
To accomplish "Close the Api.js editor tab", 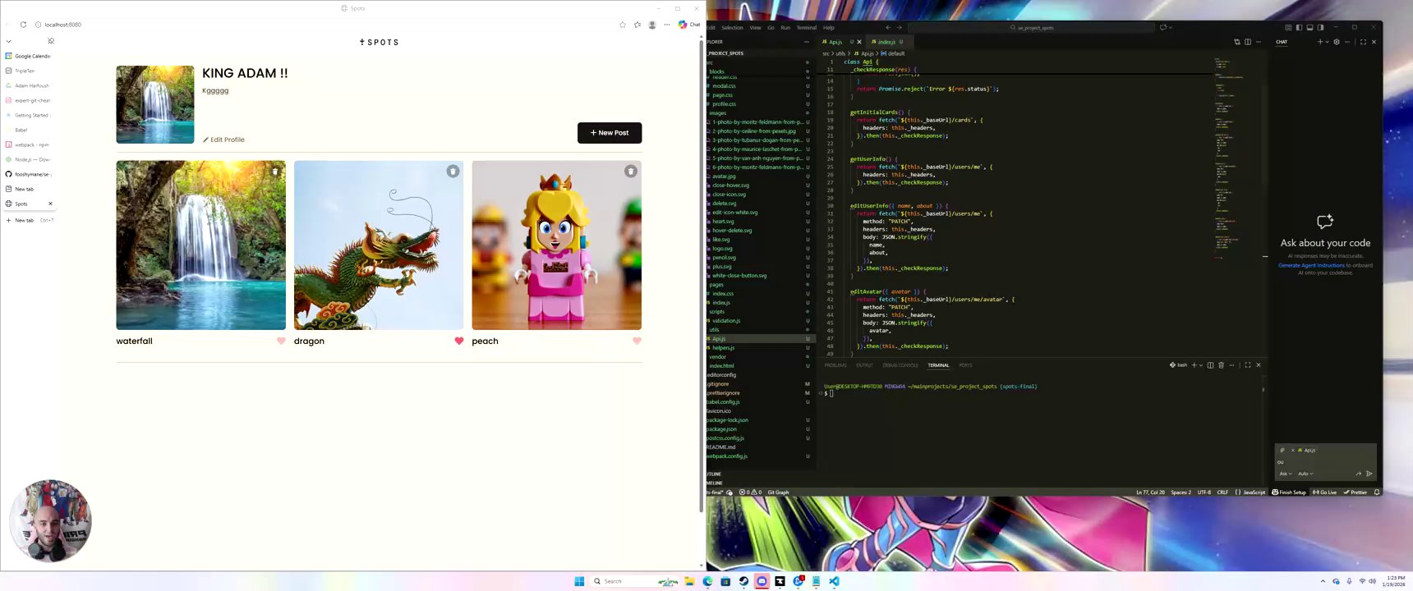I will tap(859, 42).
